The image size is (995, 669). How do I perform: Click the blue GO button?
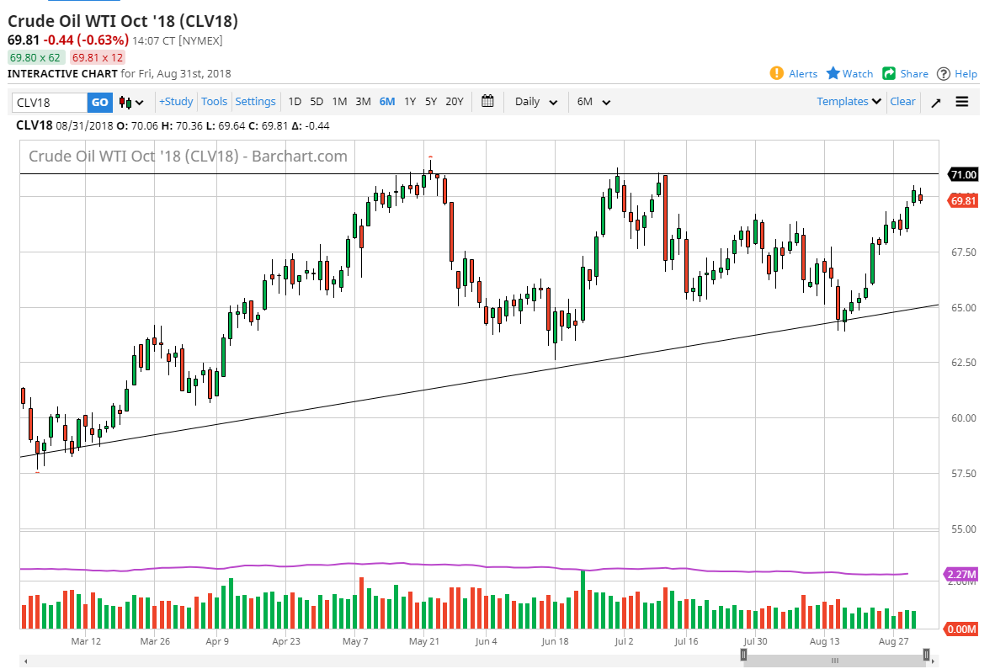pyautogui.click(x=99, y=102)
